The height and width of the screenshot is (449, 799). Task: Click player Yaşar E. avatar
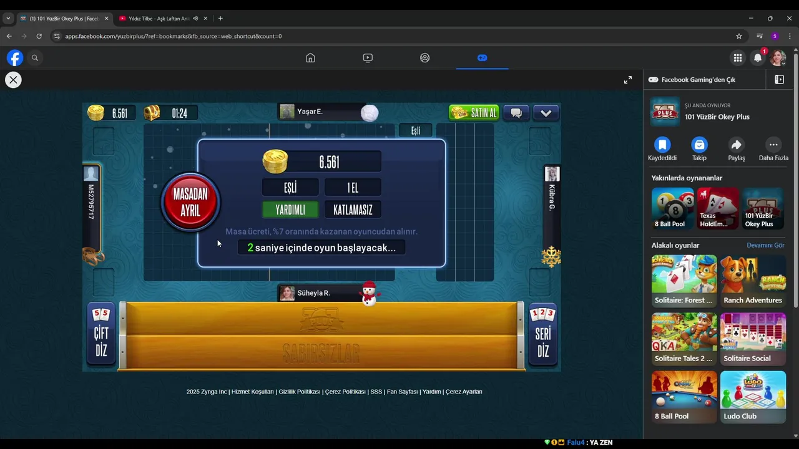[x=287, y=112]
